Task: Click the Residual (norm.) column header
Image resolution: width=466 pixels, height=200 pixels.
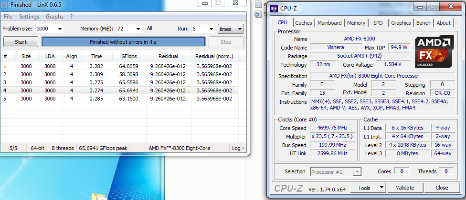Action: tap(214, 56)
